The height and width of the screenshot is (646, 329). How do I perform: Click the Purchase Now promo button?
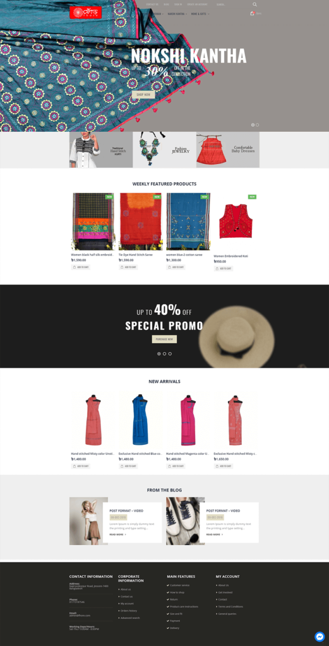164,339
